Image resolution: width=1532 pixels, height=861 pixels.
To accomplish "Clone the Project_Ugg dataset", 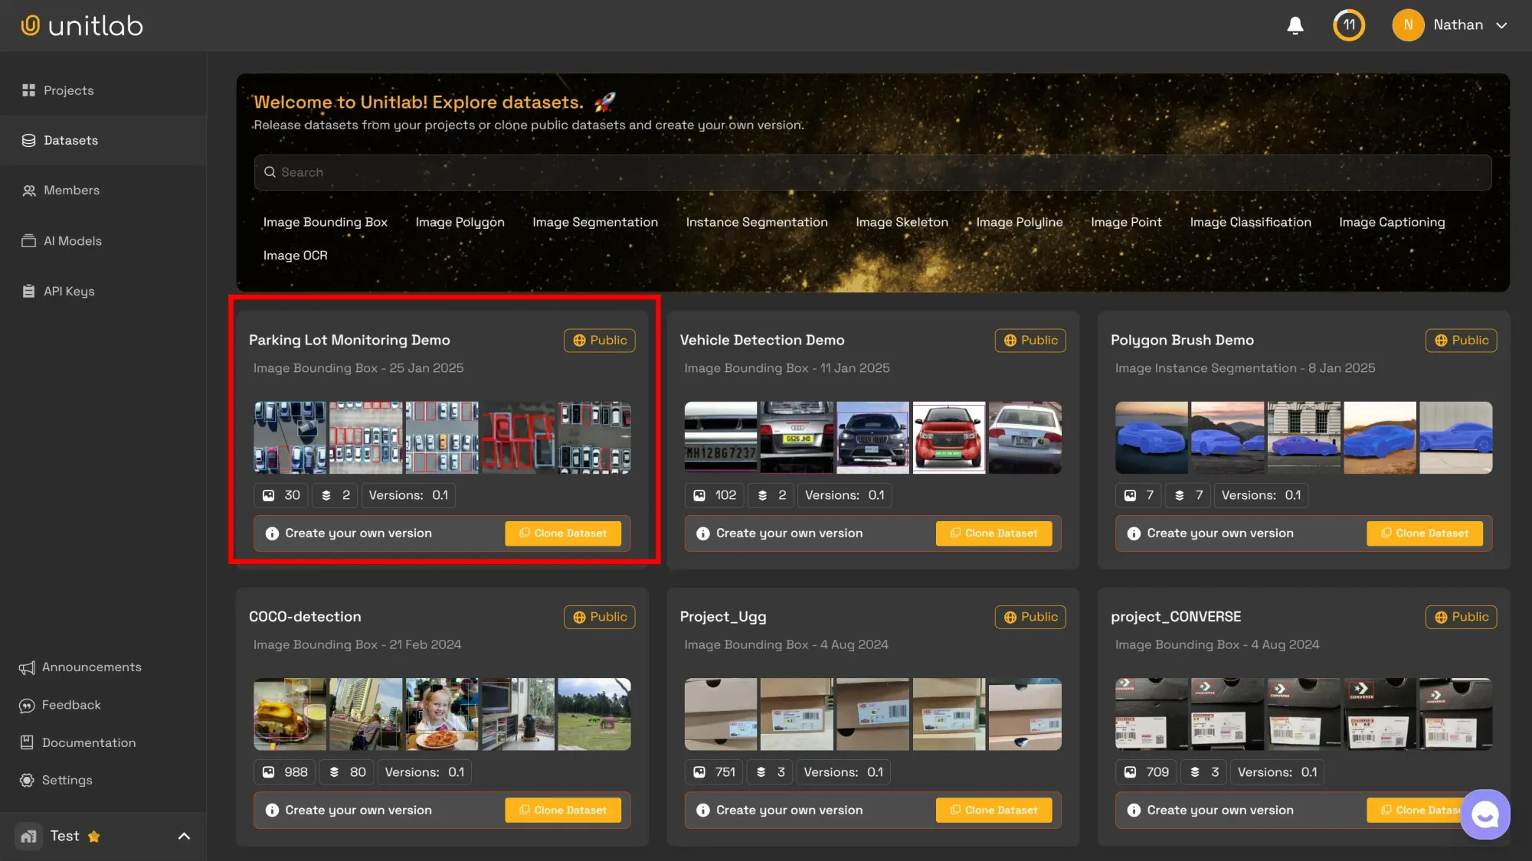I will (994, 810).
